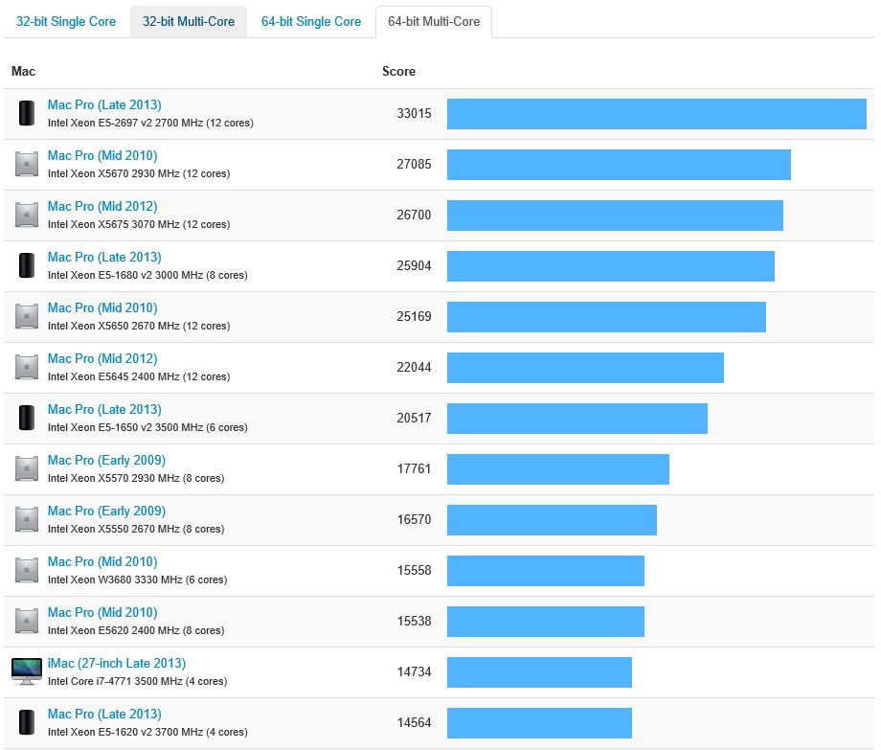Click text Intel Xeon E5645 2400 MHz
881x750 pixels.
[x=114, y=377]
